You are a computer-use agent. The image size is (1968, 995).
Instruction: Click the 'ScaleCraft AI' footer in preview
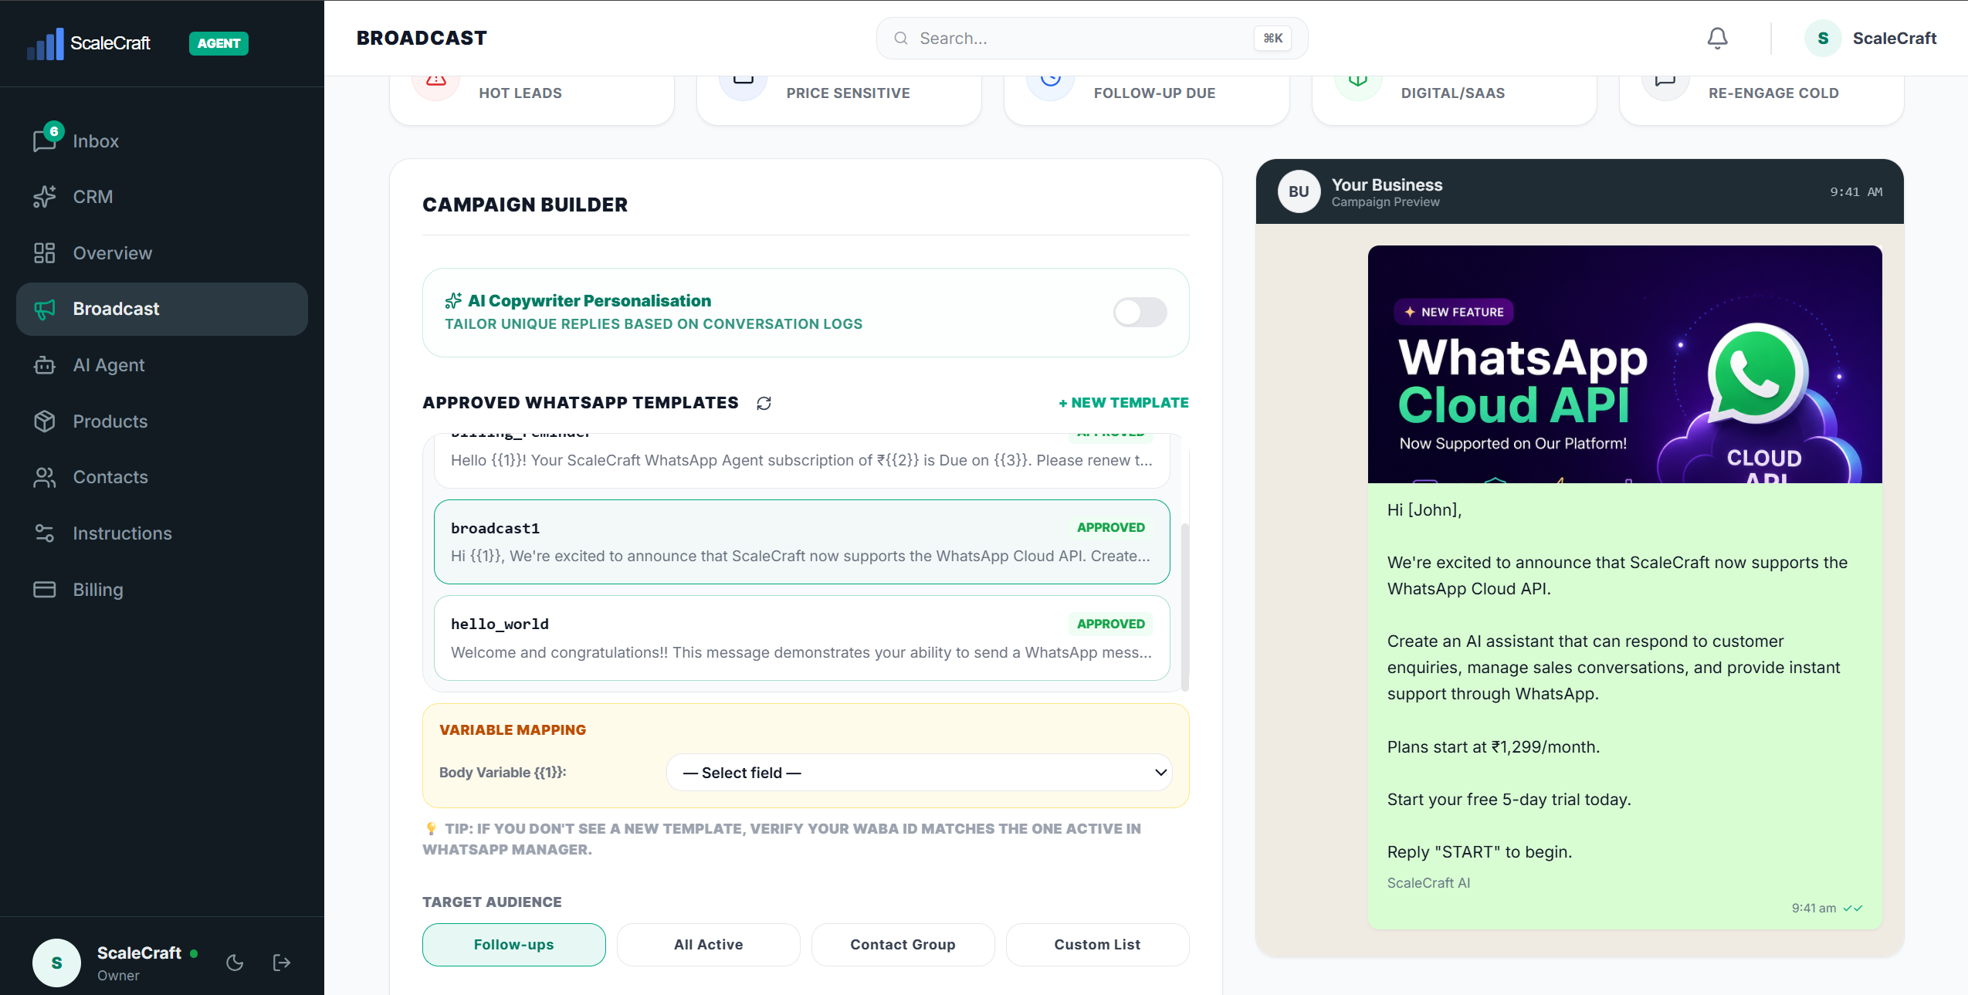click(1428, 882)
